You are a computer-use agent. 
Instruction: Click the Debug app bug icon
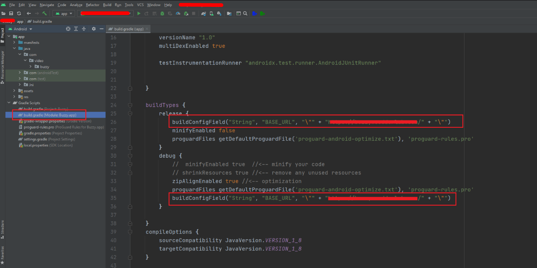pos(162,13)
